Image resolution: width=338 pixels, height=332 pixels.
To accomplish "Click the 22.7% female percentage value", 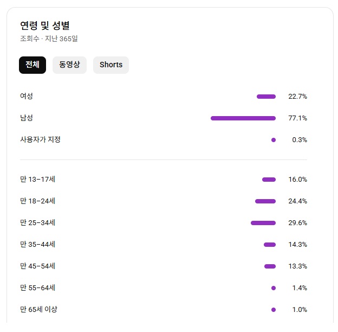I will point(297,97).
